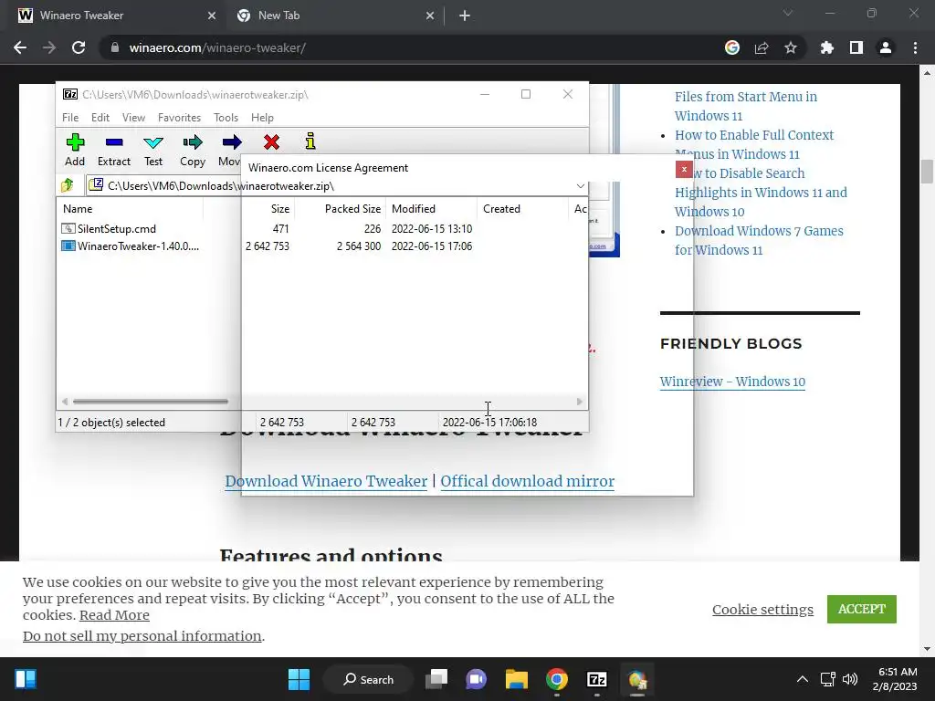Show hidden system tray icons

click(803, 679)
